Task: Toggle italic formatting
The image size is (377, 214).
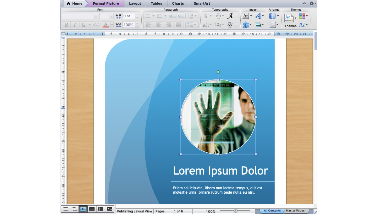Action: click(x=75, y=24)
